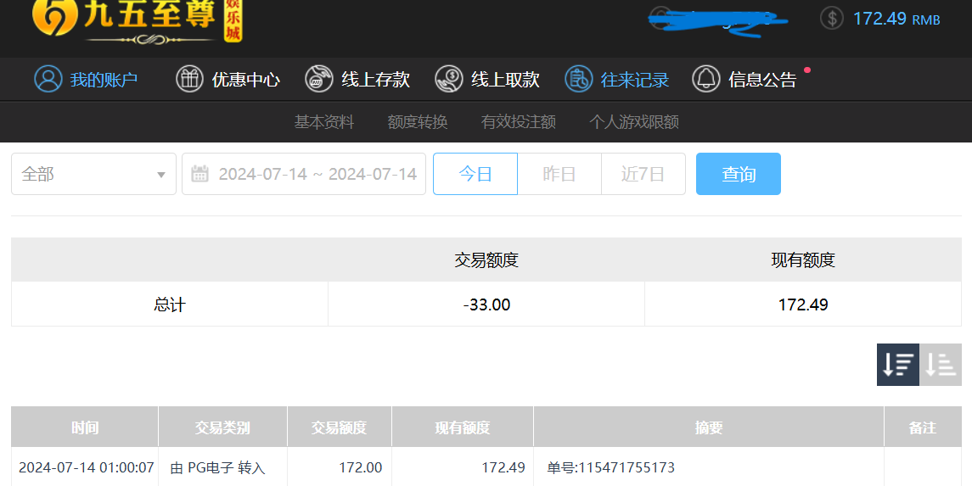Select the 昨日 date filter
The image size is (972, 486).
559,174
